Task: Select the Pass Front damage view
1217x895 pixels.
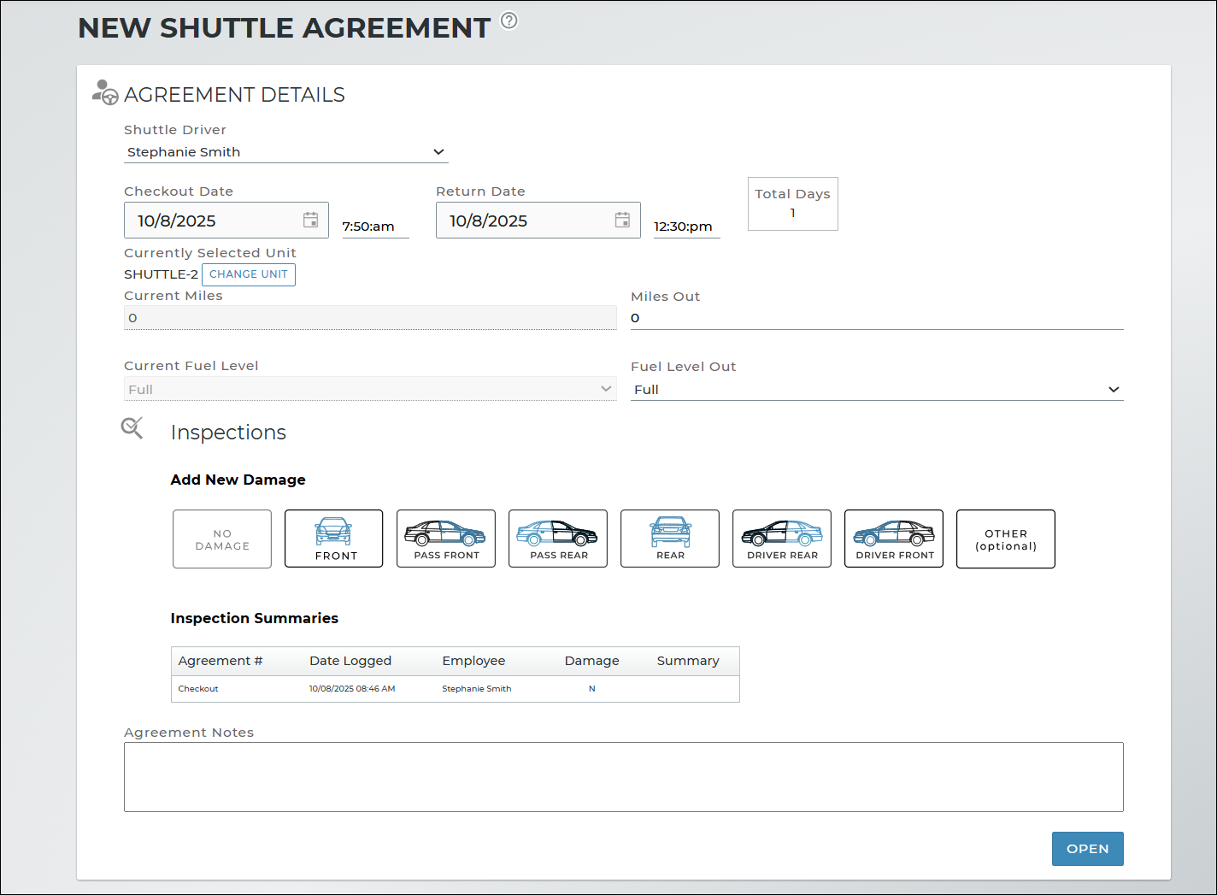Action: 445,539
